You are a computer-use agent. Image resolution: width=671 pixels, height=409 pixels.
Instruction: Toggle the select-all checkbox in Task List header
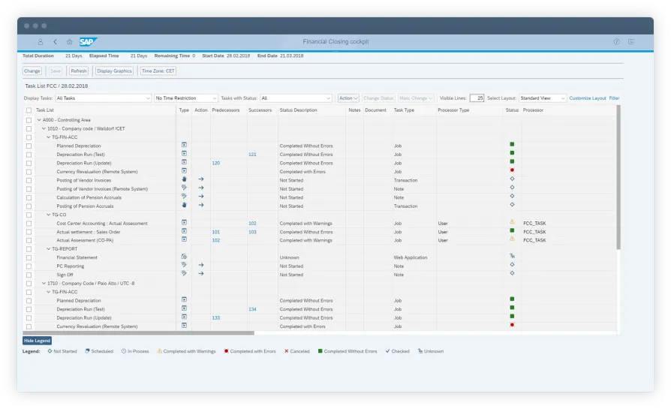[x=29, y=110]
